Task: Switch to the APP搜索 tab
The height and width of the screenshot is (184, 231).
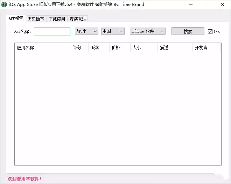Action: [16, 19]
